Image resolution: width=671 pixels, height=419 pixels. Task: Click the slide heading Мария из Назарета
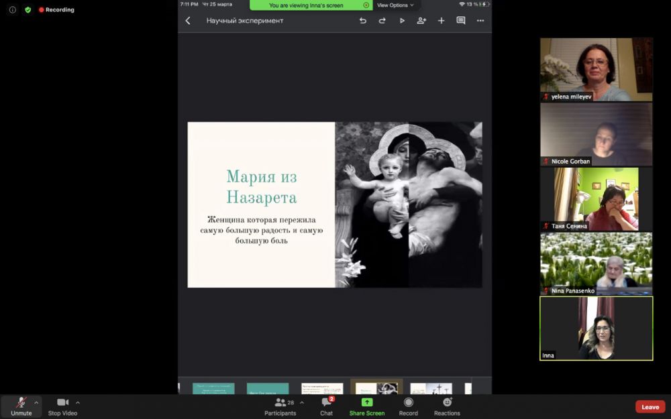click(x=262, y=187)
